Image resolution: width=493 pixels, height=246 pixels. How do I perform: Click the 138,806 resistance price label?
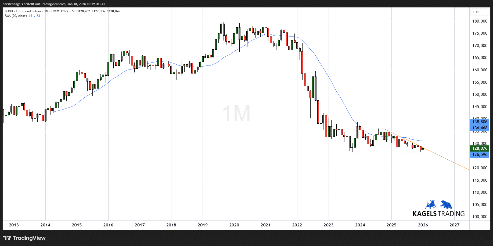coord(480,122)
